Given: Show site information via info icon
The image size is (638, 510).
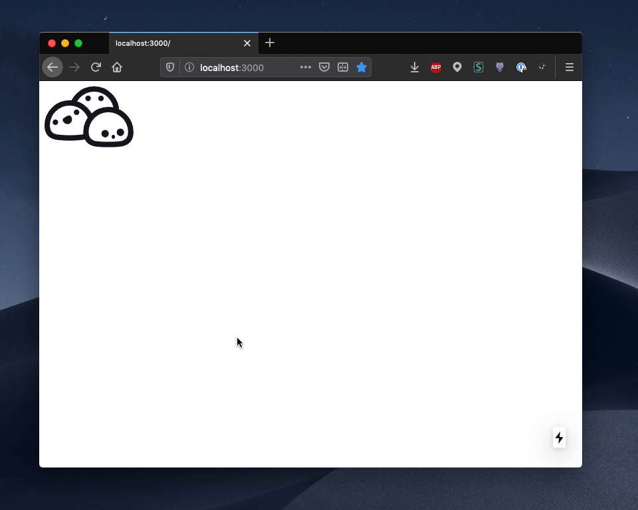Looking at the screenshot, I should (189, 67).
